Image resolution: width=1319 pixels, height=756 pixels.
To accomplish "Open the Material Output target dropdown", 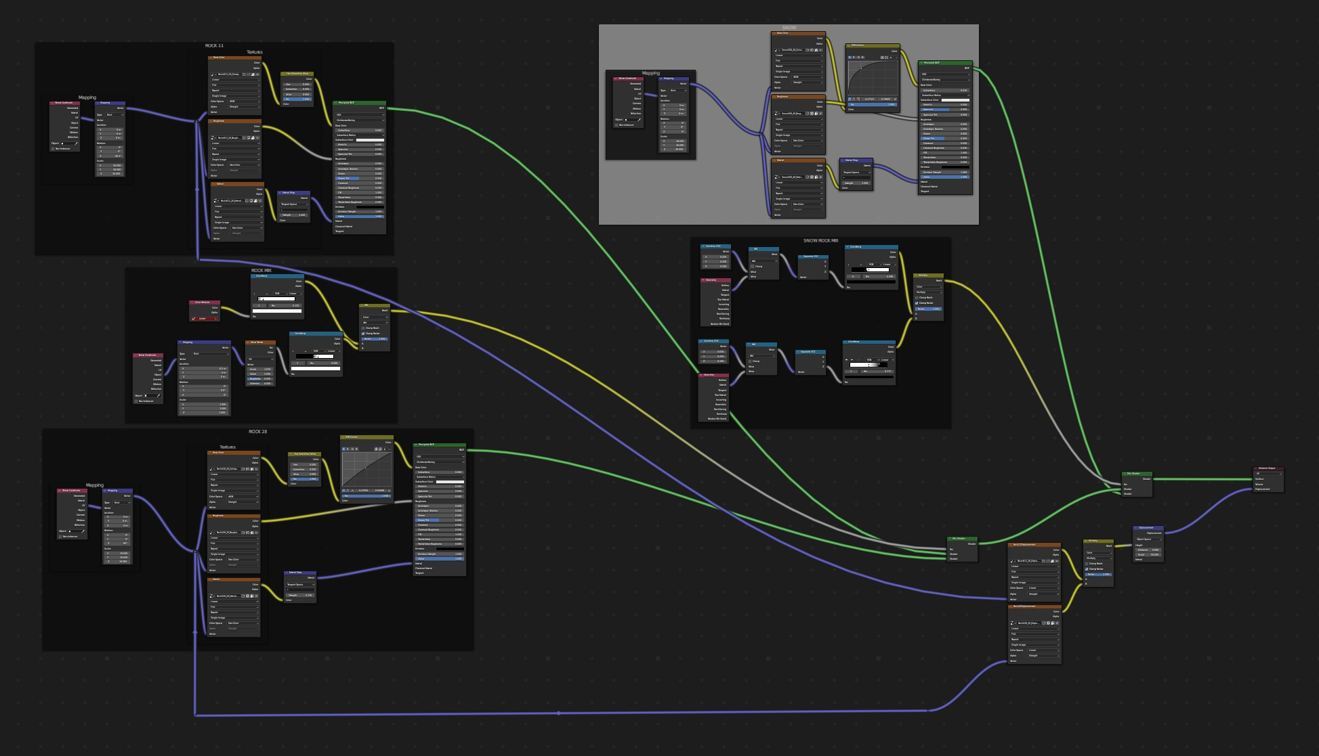I will coord(1268,474).
